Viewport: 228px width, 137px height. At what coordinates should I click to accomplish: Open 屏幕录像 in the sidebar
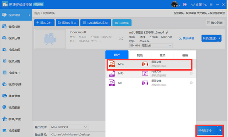pos(16,96)
